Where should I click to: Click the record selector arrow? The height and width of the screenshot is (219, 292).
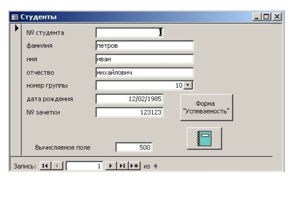coord(16,28)
